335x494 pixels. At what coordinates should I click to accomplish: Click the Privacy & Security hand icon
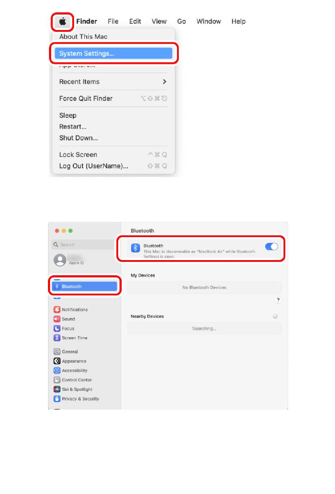pyautogui.click(x=57, y=399)
